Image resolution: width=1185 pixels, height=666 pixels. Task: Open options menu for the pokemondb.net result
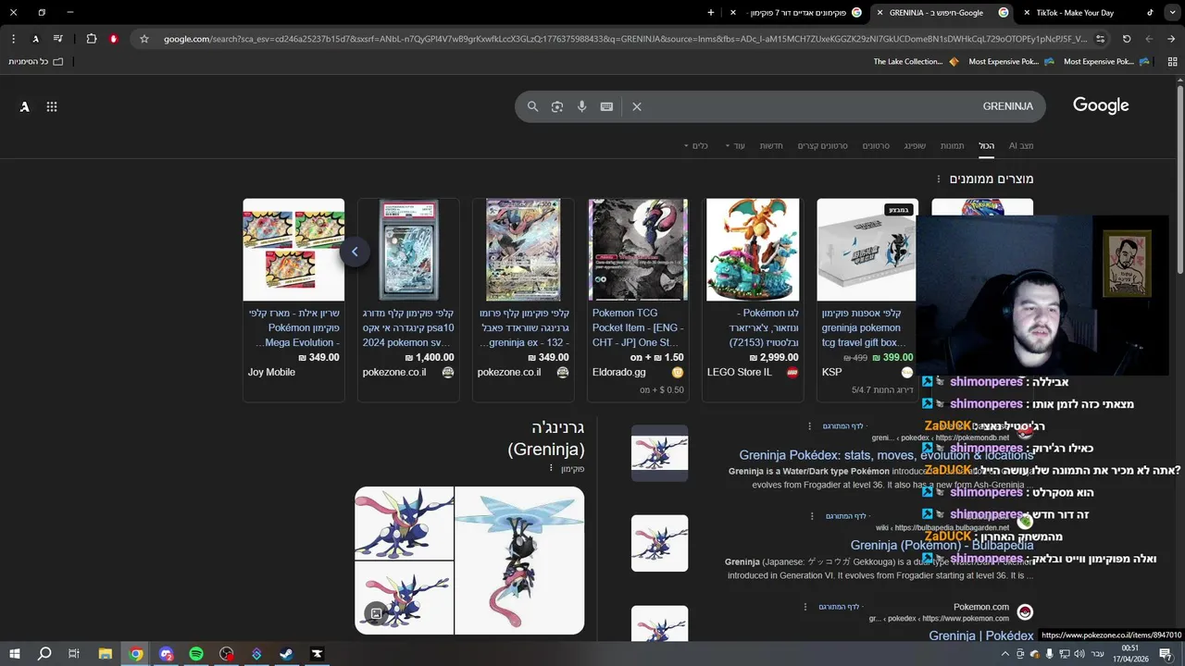click(x=810, y=426)
